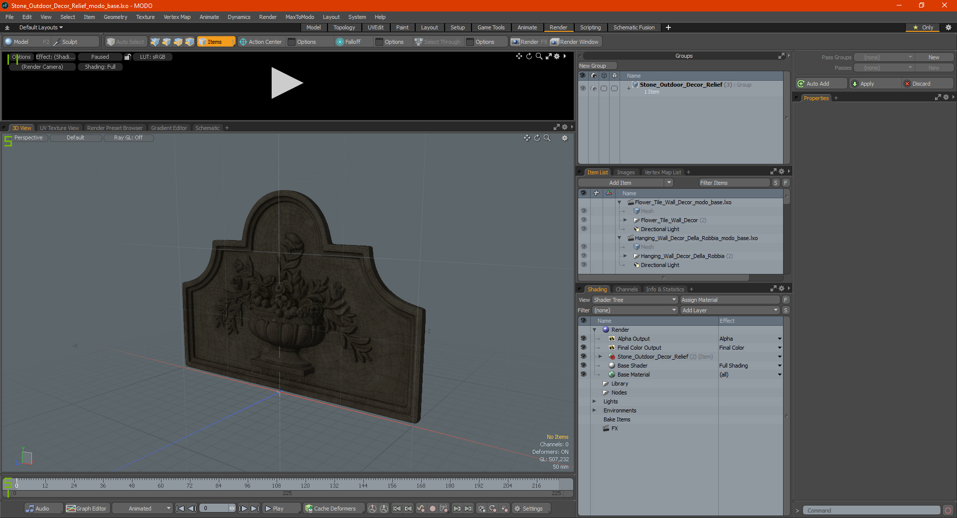Image resolution: width=957 pixels, height=518 pixels.
Task: Click New Group button
Action: click(597, 66)
